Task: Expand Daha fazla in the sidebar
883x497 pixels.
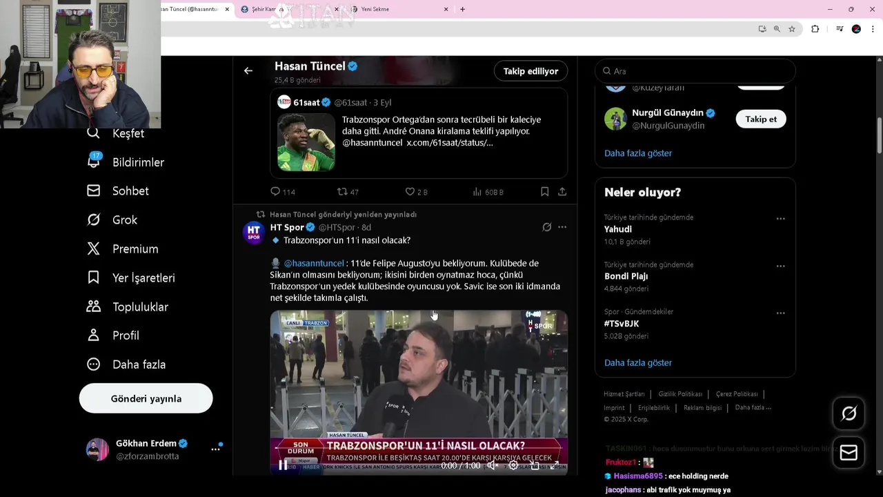Action: point(126,364)
